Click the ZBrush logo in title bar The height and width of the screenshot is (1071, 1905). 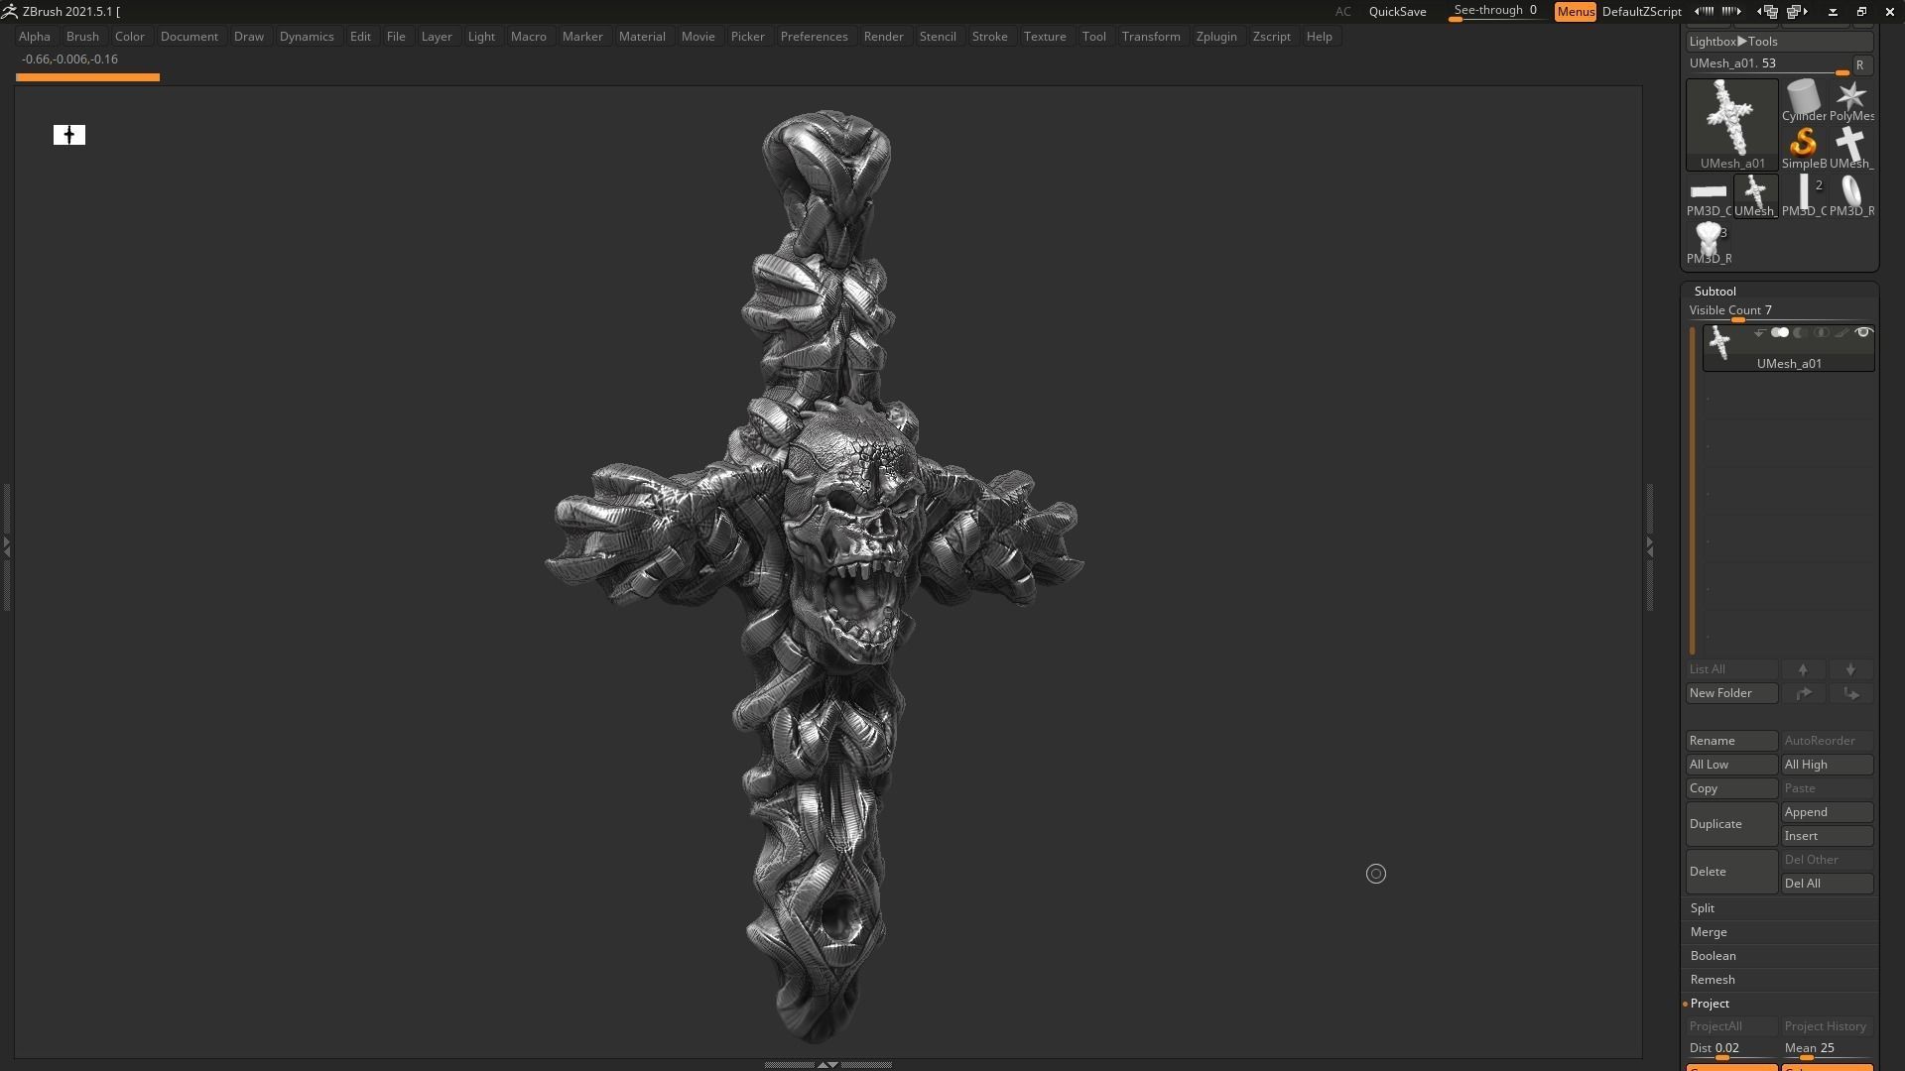[9, 11]
